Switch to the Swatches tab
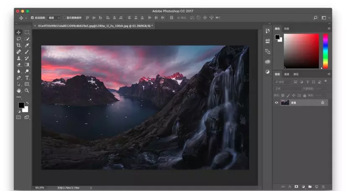 286,29
